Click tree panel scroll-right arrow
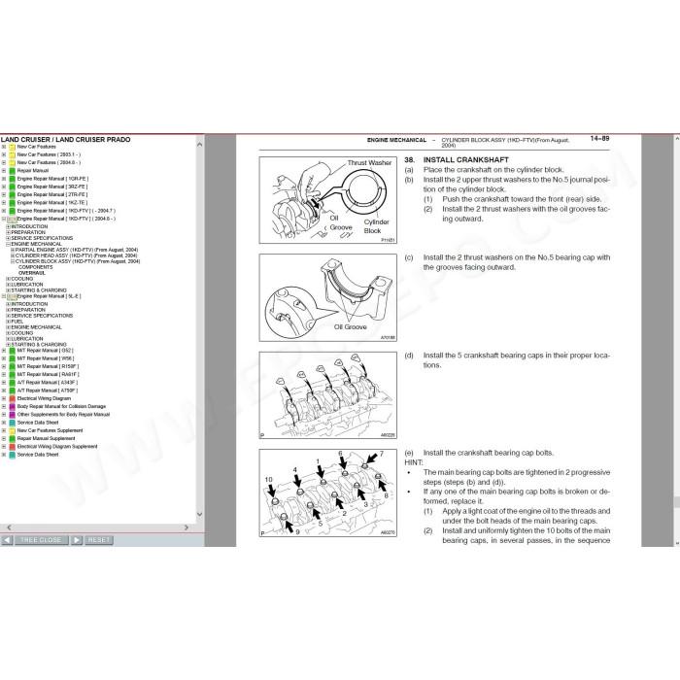The height and width of the screenshot is (680, 680). 187,527
